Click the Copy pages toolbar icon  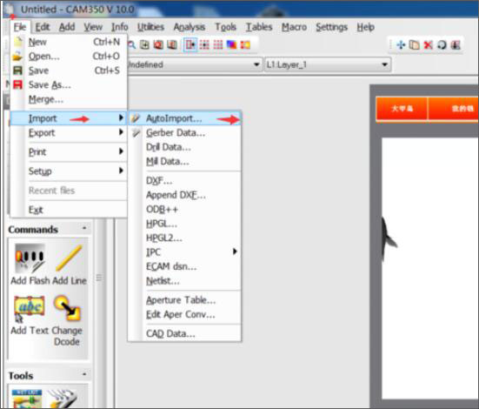[x=415, y=45]
